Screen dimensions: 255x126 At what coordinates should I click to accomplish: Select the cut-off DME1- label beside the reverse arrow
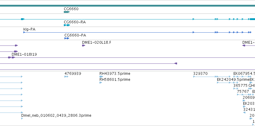(x=249, y=42)
